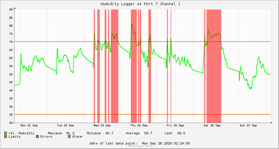Viewport: 279px width, 149px height.
Task: Click the Maximum value 81.2
Action: tap(71, 133)
